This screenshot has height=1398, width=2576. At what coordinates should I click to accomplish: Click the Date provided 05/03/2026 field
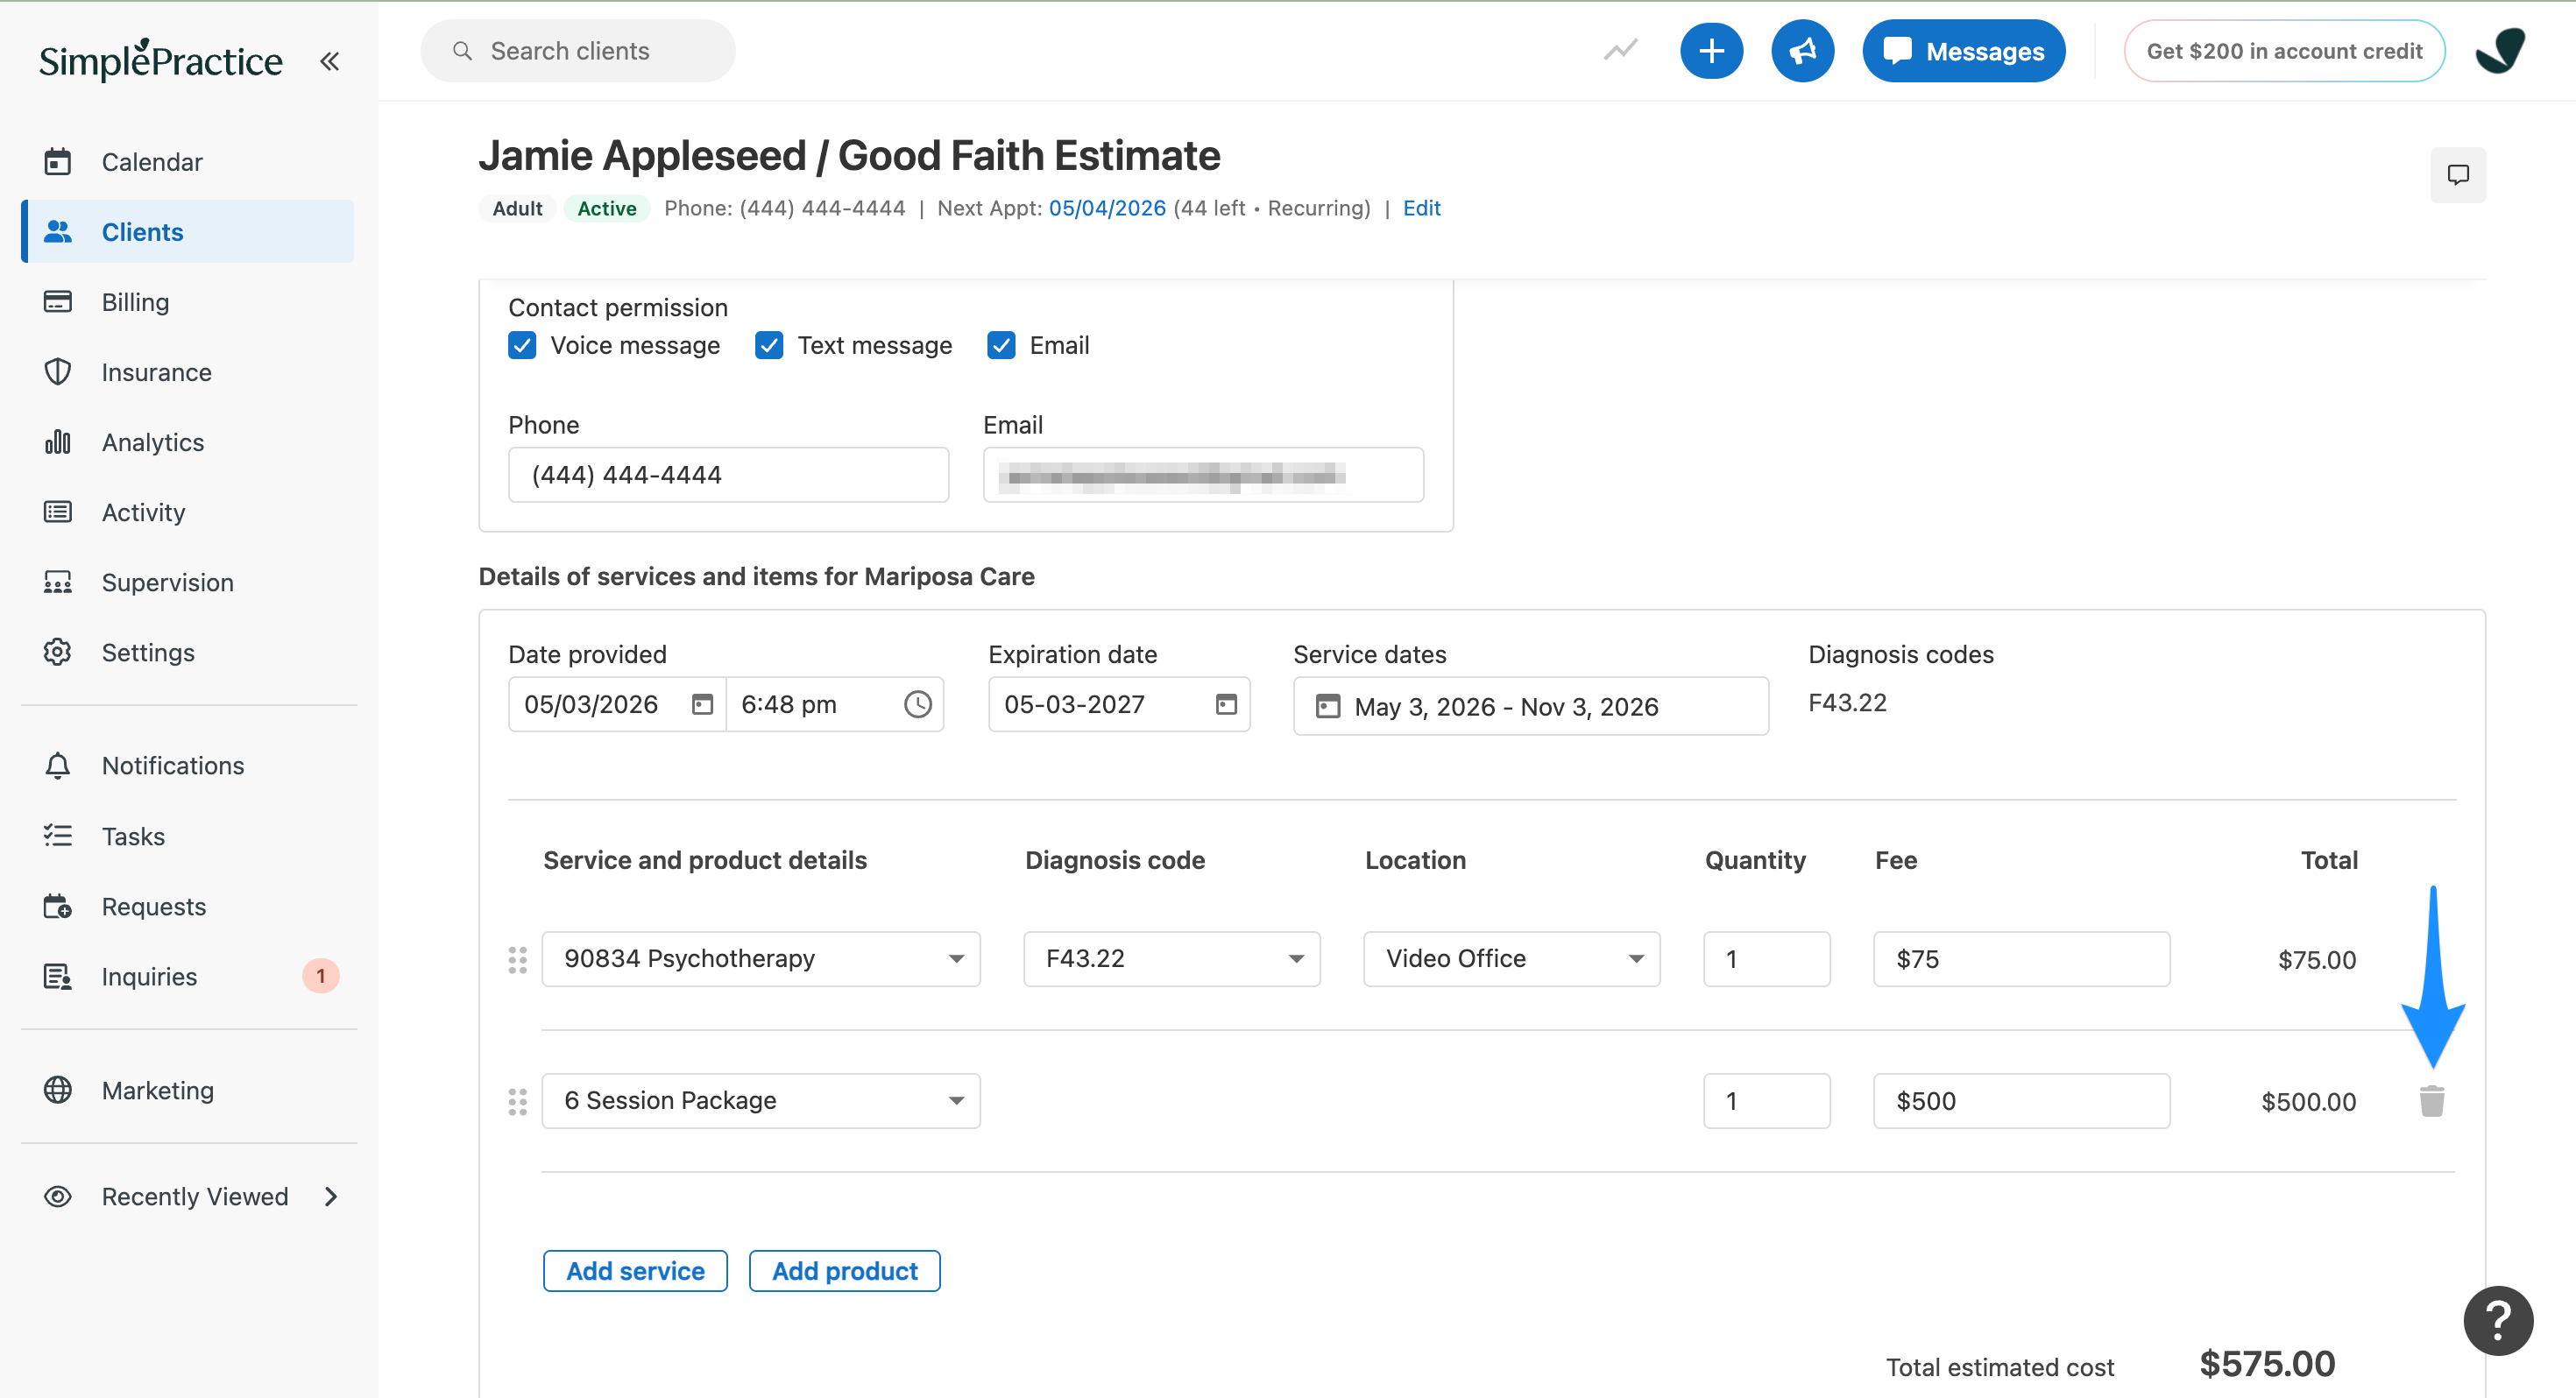click(617, 705)
